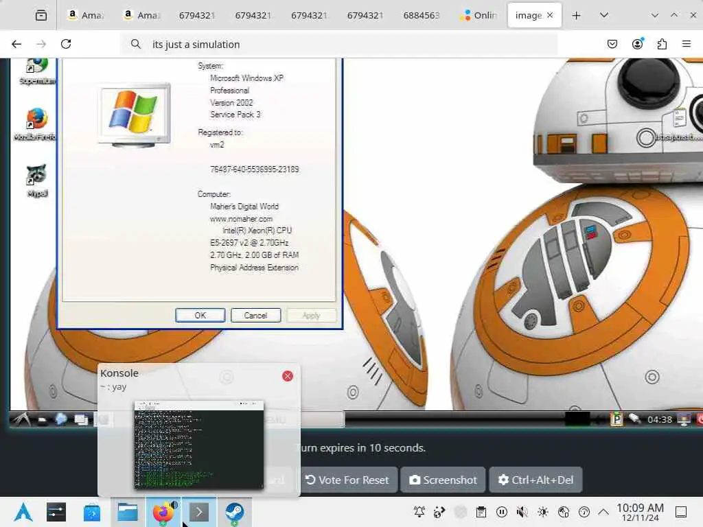
Task: Click Cancel in System Properties dialog
Action: point(255,316)
